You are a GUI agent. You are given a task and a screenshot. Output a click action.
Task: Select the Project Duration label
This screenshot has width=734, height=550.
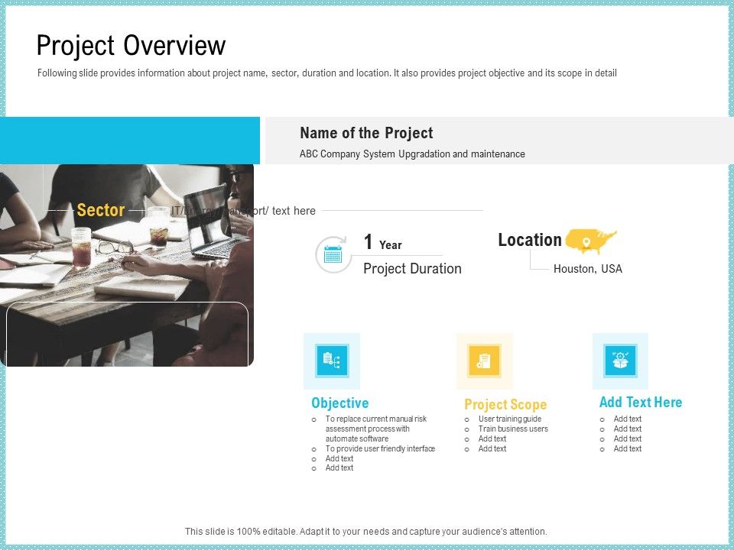click(x=412, y=268)
